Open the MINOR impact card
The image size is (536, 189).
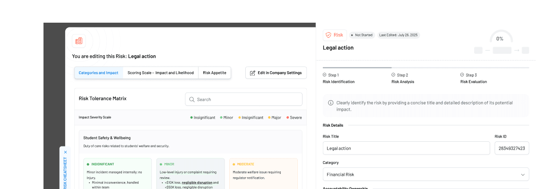(x=190, y=173)
